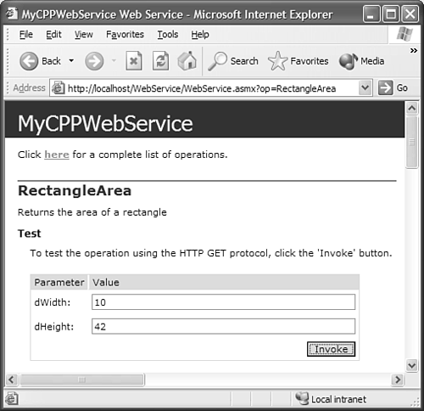Open the Tools menu
The height and width of the screenshot is (411, 424).
(x=168, y=35)
